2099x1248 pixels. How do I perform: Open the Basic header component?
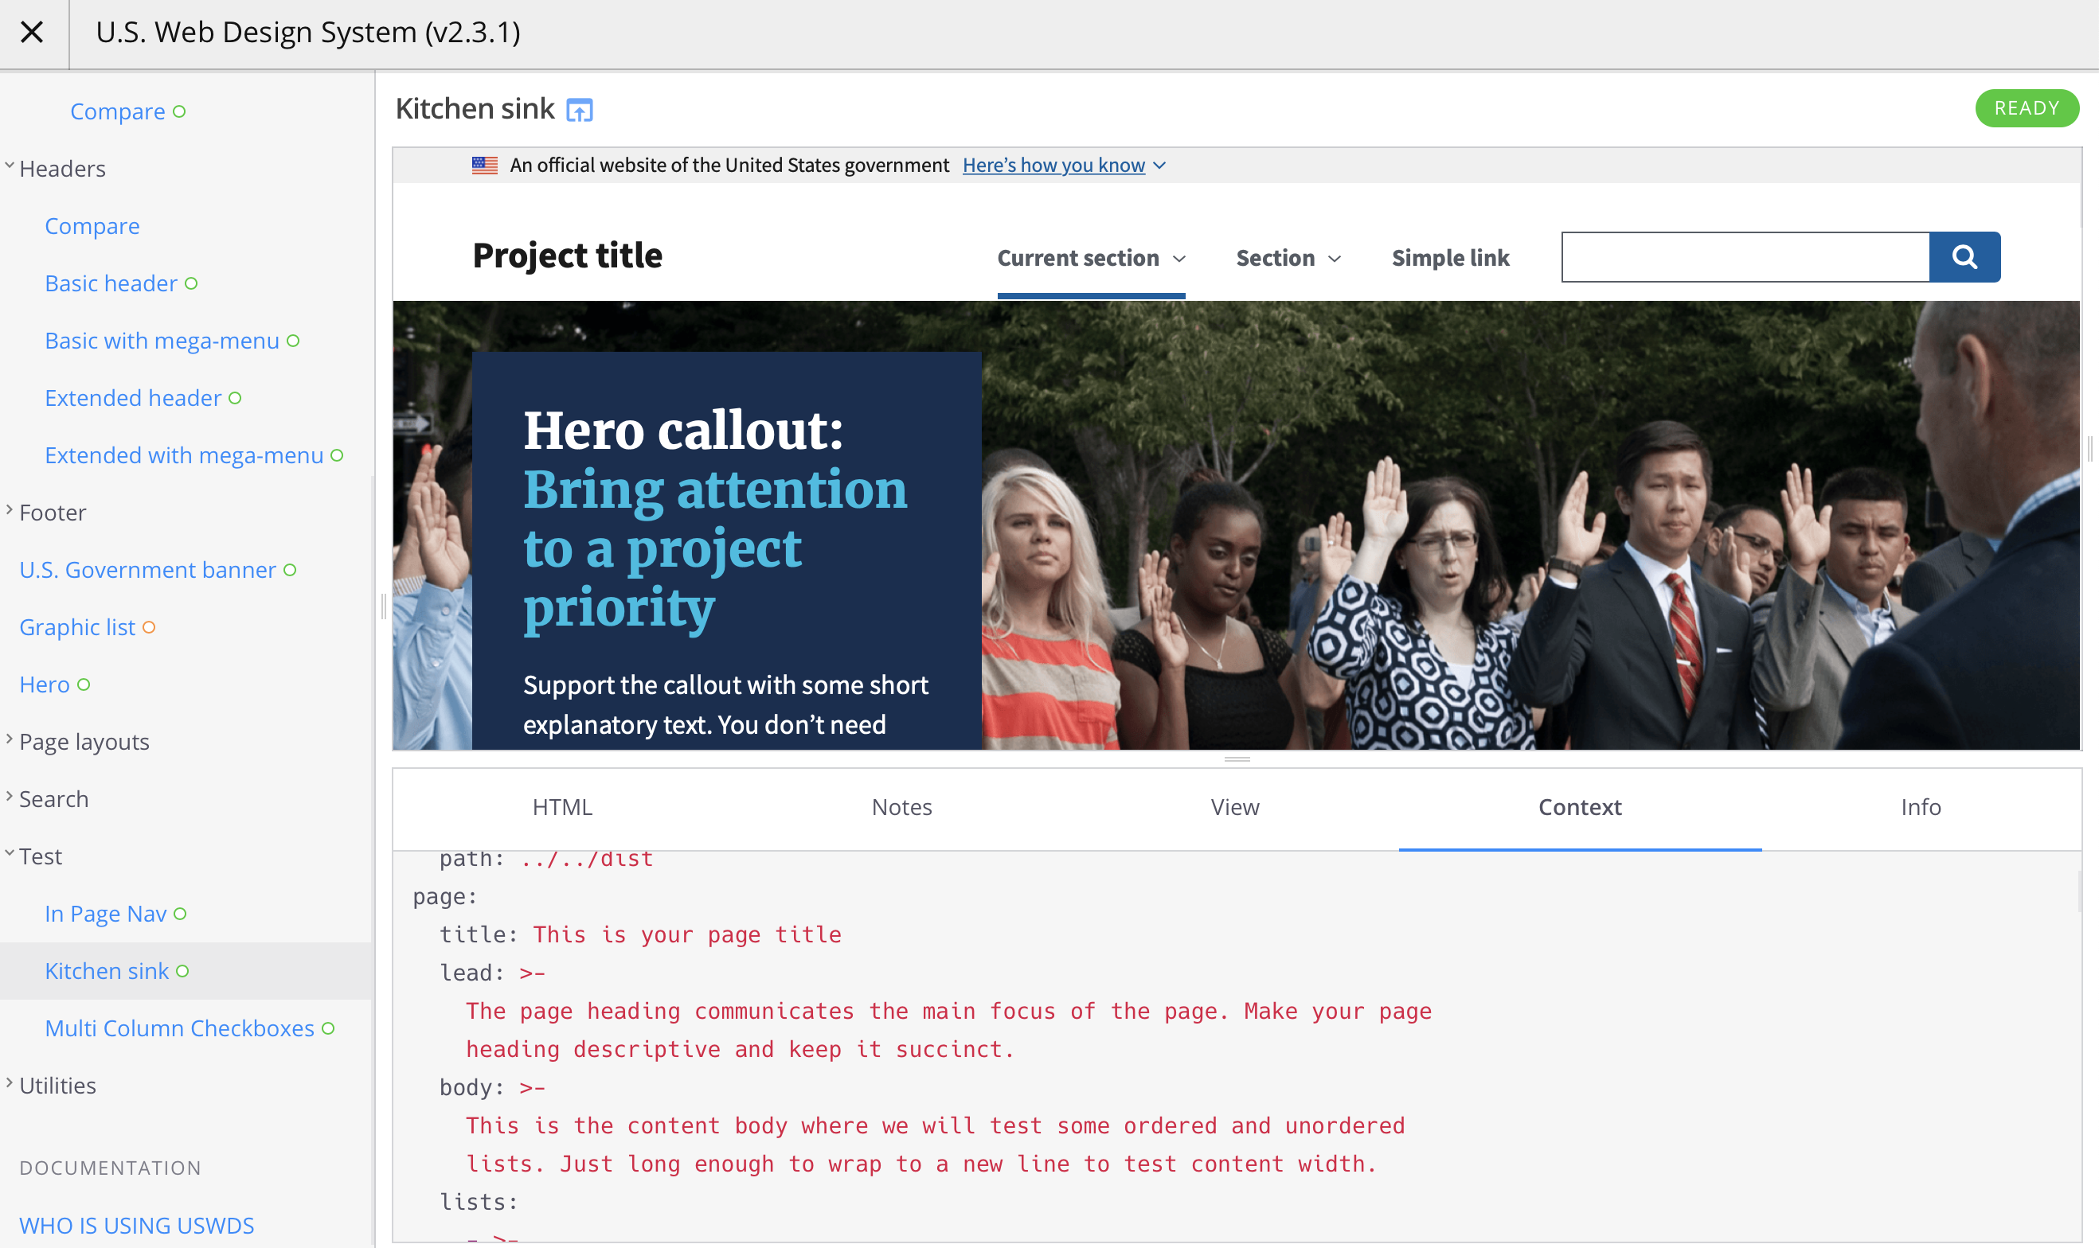(121, 283)
